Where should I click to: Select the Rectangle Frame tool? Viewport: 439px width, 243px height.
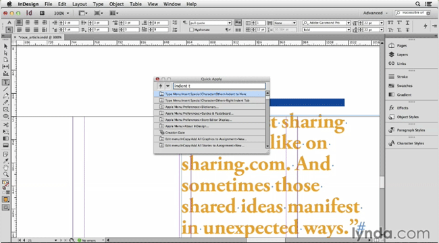click(x=5, y=110)
